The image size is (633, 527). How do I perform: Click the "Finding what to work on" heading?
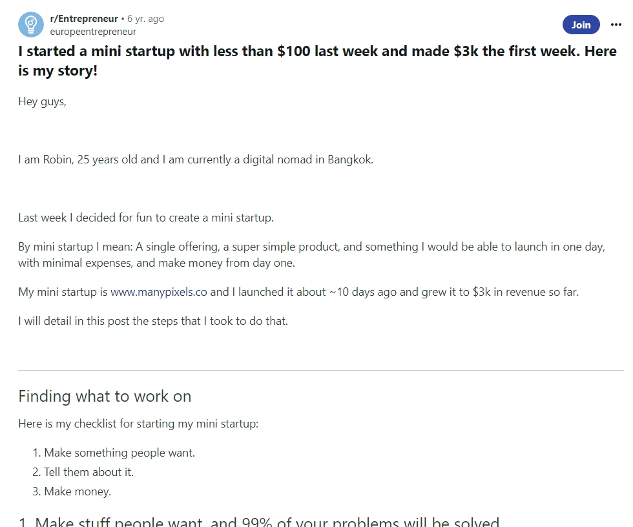pyautogui.click(x=105, y=396)
